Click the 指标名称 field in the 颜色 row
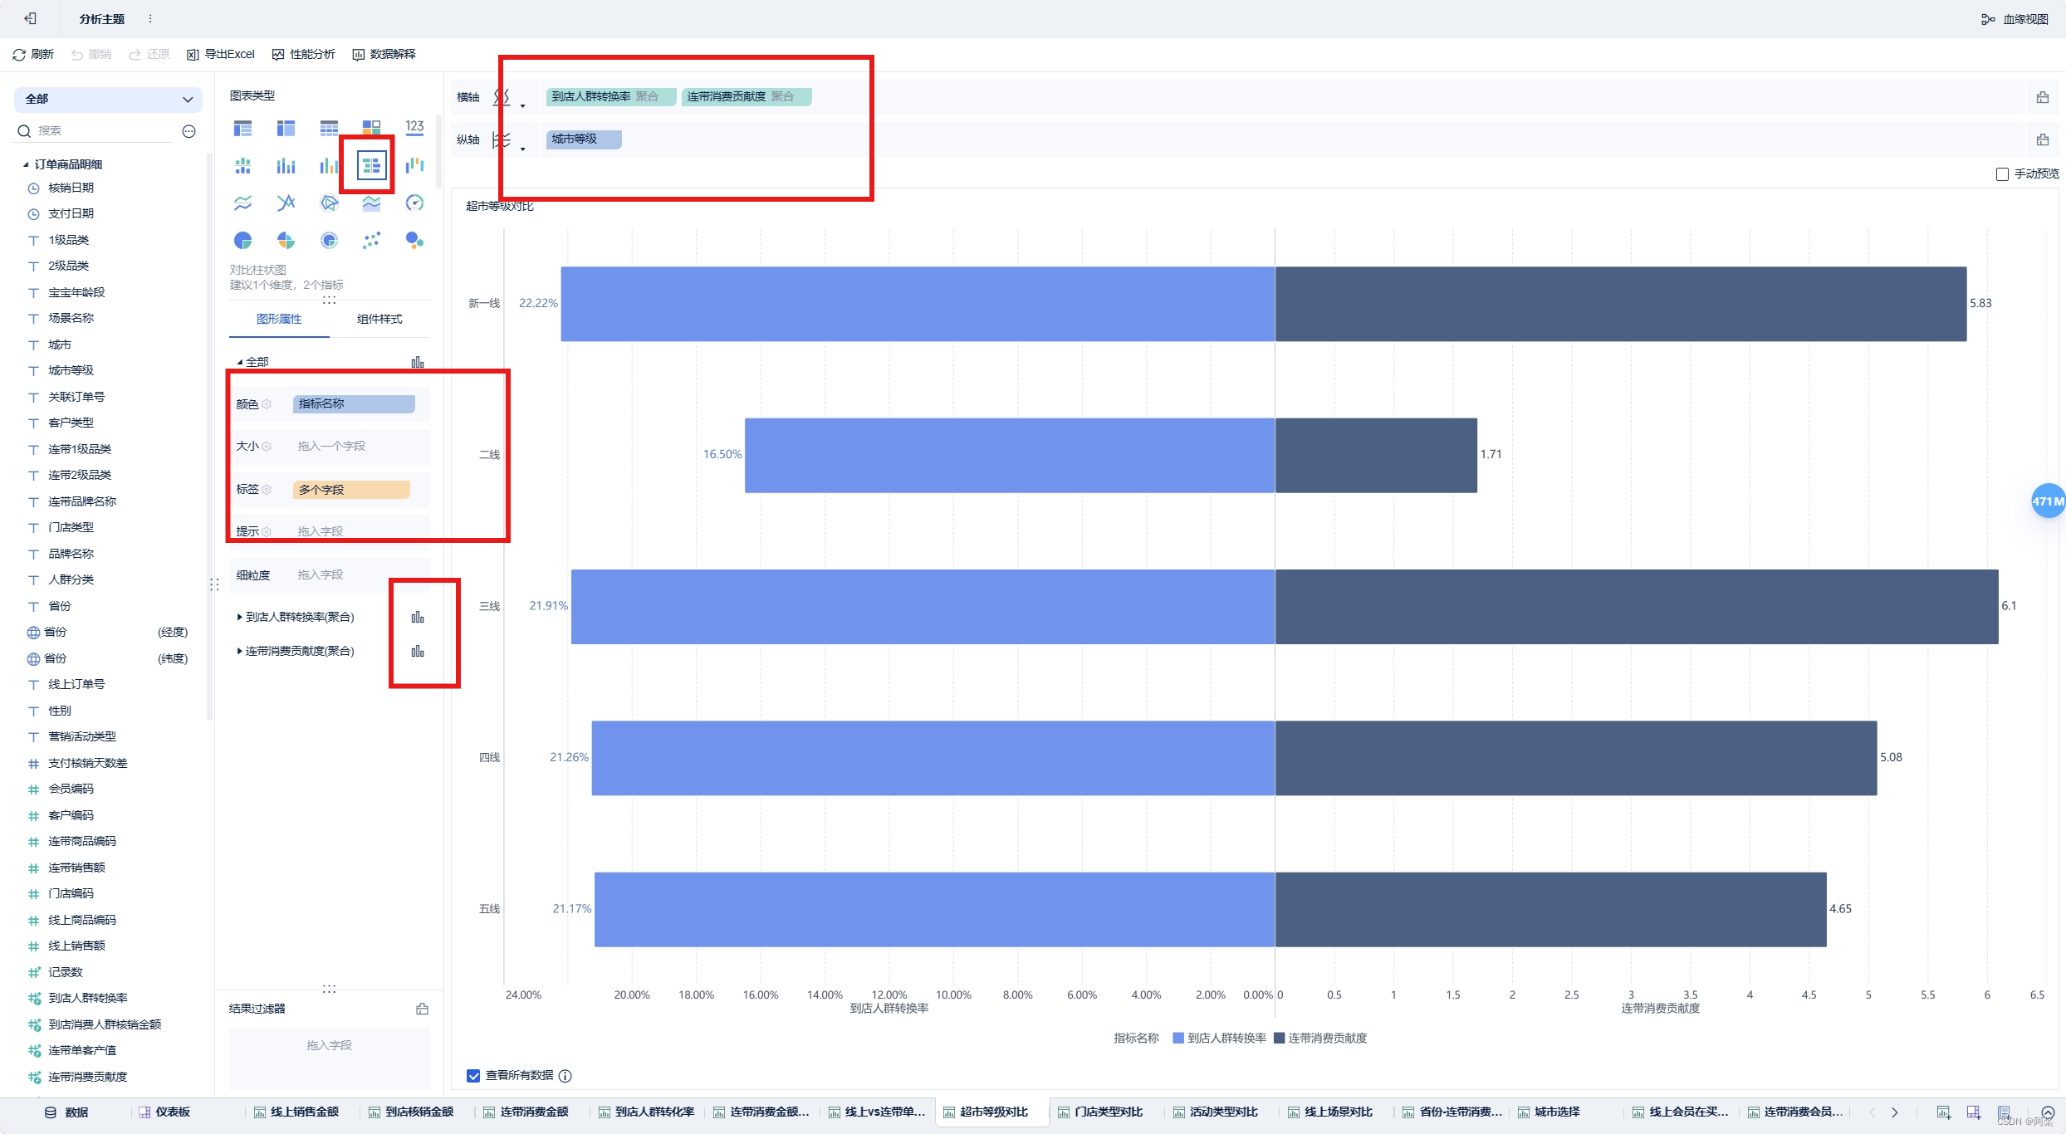The width and height of the screenshot is (2066, 1134). [354, 404]
